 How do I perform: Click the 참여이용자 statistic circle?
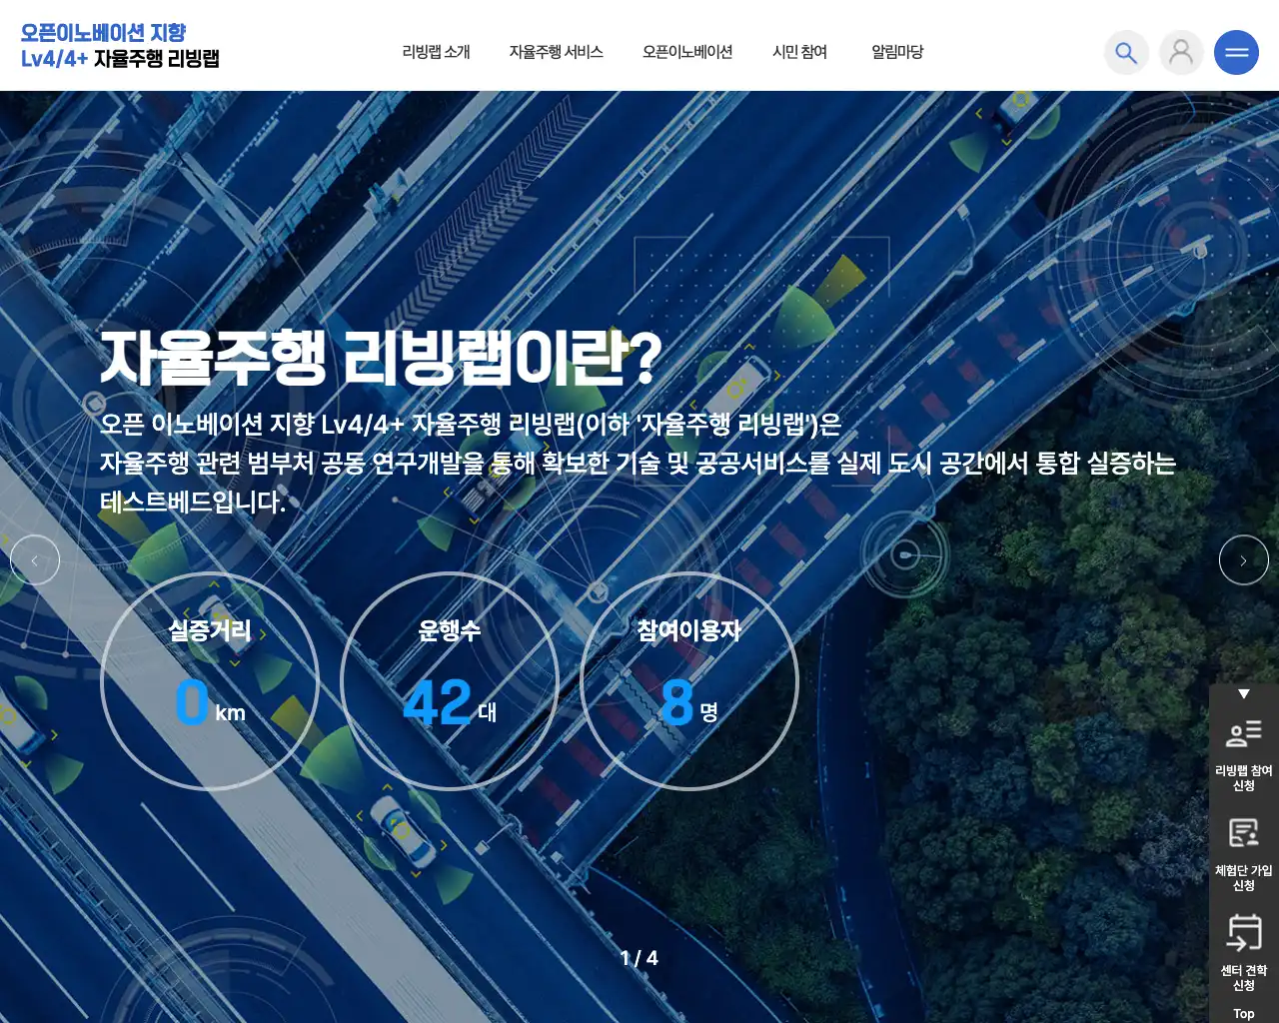tap(689, 682)
